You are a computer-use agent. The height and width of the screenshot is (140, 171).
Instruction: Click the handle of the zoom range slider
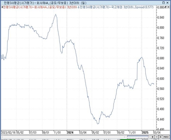point(149,136)
